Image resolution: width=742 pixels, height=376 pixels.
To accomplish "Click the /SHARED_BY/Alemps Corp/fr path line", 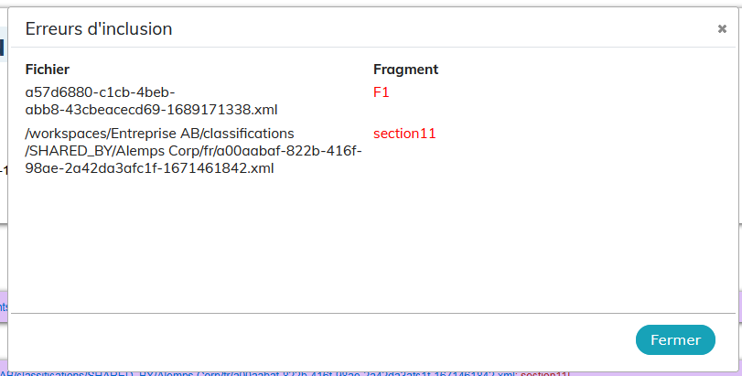I will (x=193, y=151).
